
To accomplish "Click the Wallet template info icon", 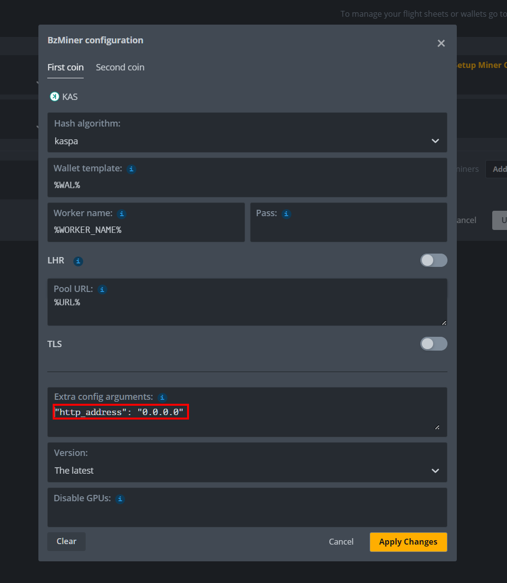I will (131, 169).
